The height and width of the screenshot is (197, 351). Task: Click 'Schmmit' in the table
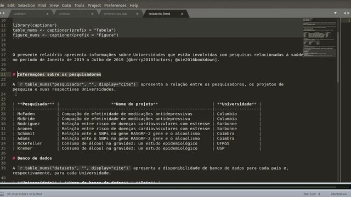[26, 134]
